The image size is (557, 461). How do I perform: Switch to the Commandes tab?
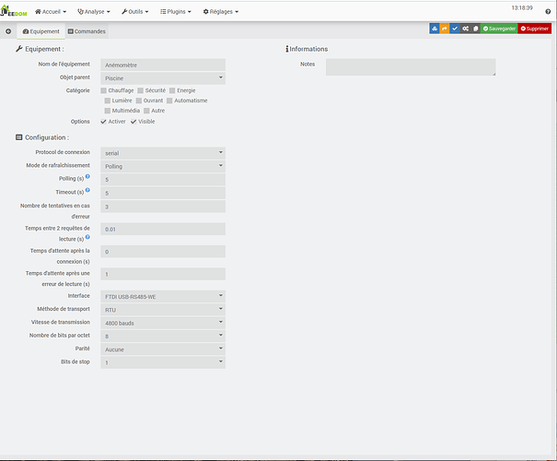pos(87,31)
